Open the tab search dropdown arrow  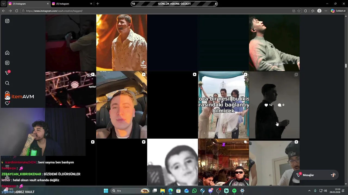pyautogui.click(x=3, y=4)
